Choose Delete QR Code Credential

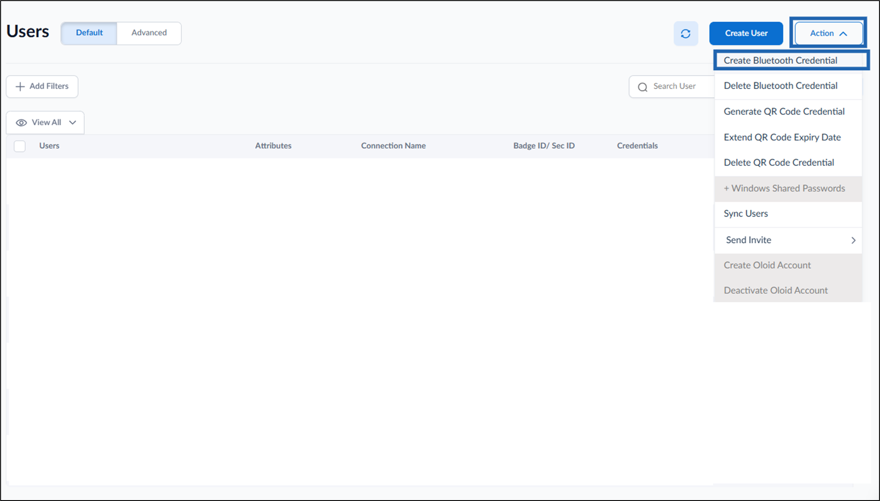[788, 163]
